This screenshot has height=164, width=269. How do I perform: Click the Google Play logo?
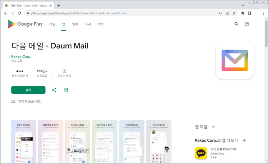[25, 24]
